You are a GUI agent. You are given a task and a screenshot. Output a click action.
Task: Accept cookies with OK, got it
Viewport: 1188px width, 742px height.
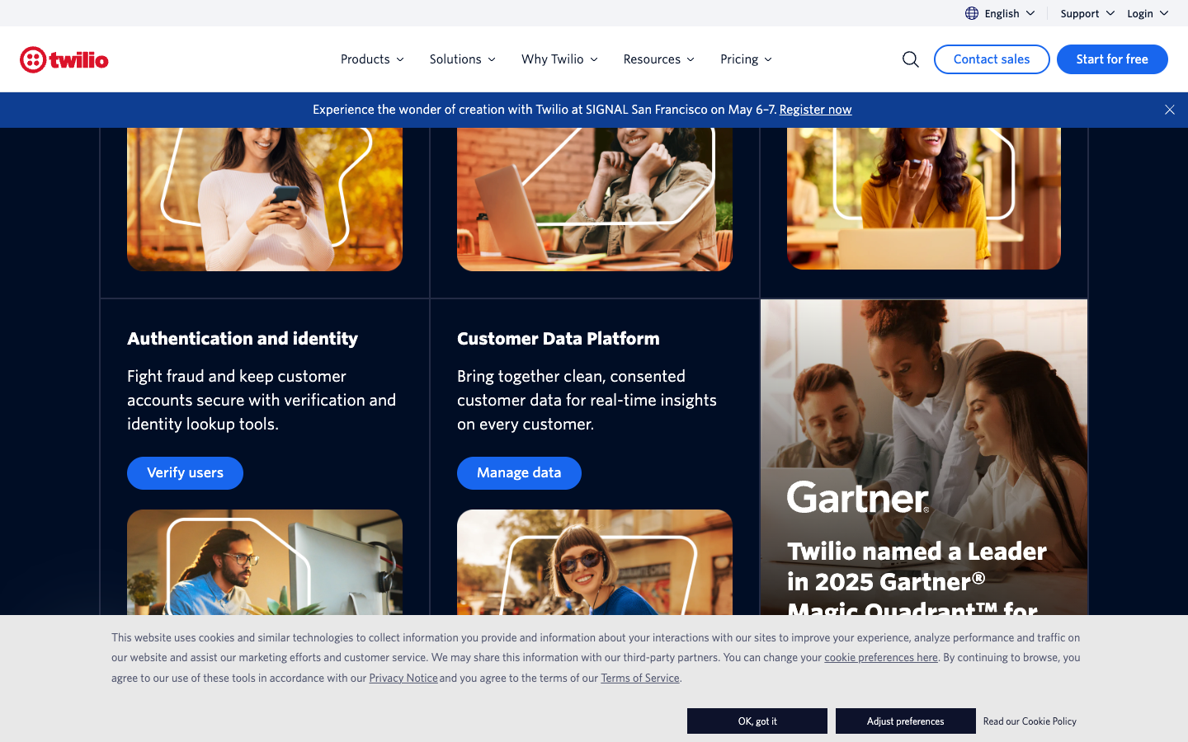point(757,721)
